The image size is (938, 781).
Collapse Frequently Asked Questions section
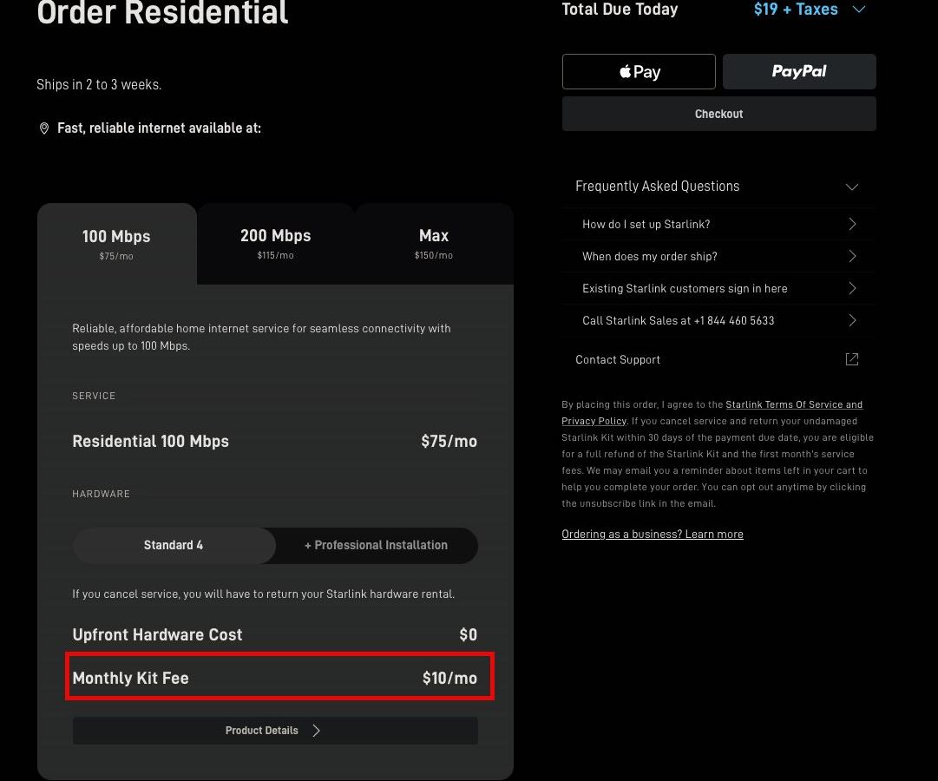coord(852,187)
